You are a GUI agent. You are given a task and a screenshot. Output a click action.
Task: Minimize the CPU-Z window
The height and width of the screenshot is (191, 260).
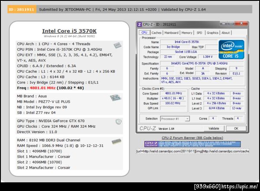tap(224, 24)
